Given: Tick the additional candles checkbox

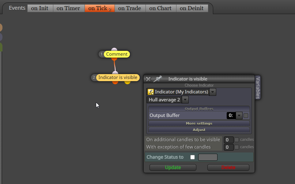Looking at the screenshot, I should tap(237, 140).
